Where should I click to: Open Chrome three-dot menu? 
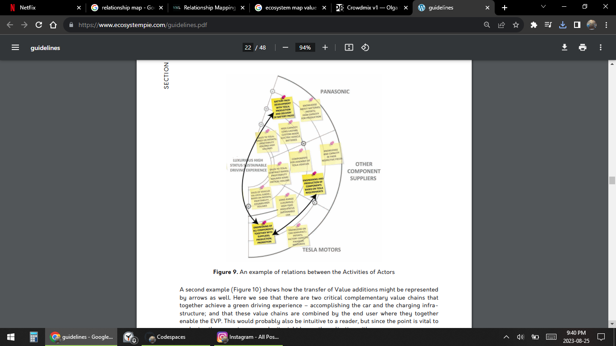point(606,25)
